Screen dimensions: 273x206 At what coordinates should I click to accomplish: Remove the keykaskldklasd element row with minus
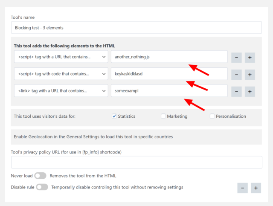point(236,75)
